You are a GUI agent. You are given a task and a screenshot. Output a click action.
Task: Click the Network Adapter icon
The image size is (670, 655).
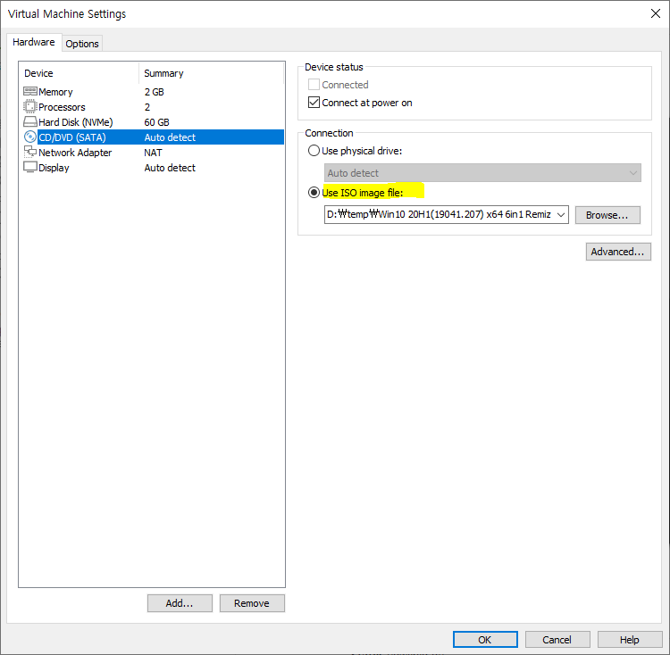[x=29, y=152]
